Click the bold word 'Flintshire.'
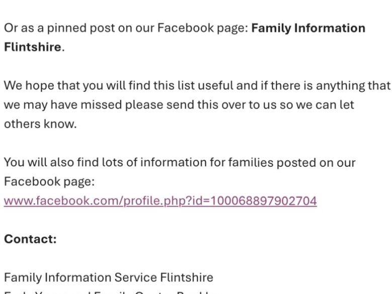Viewport: 392px width, 294px height. pos(33,48)
